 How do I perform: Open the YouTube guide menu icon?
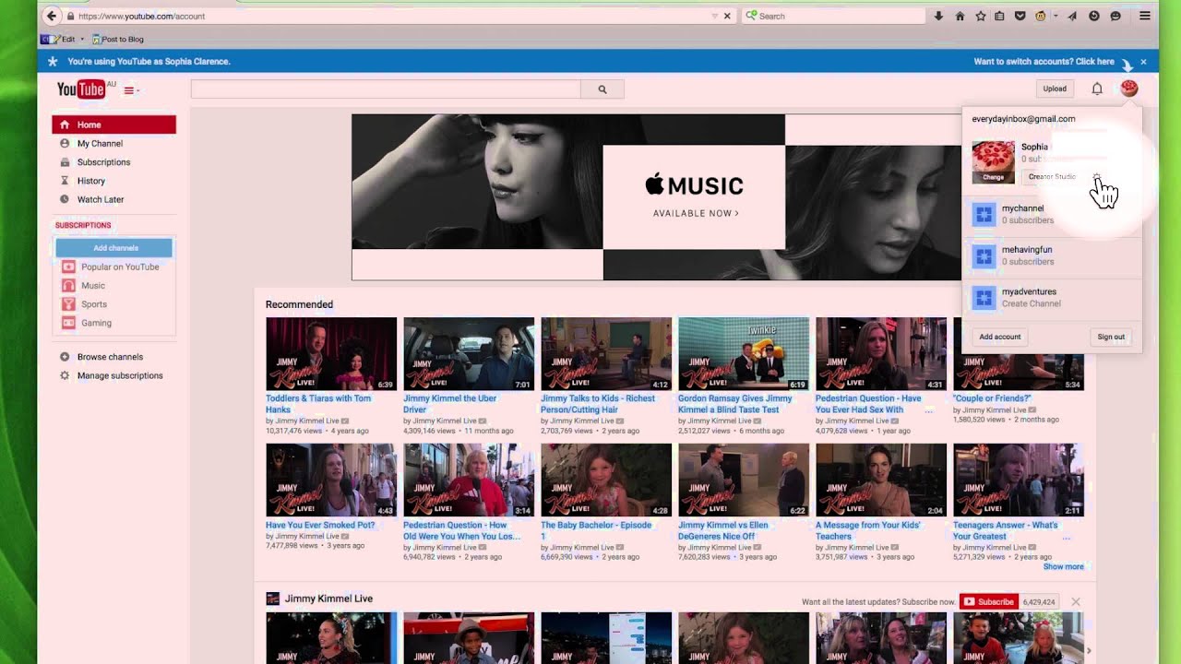click(130, 90)
